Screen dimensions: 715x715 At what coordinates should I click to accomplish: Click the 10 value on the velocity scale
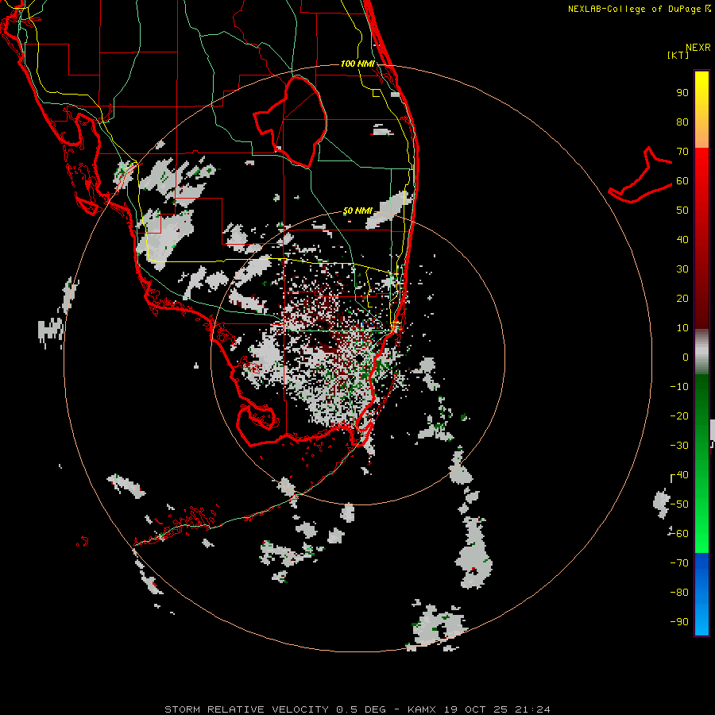pyautogui.click(x=682, y=328)
